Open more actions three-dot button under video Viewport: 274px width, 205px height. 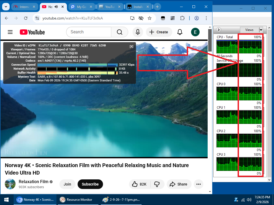pos(199,184)
